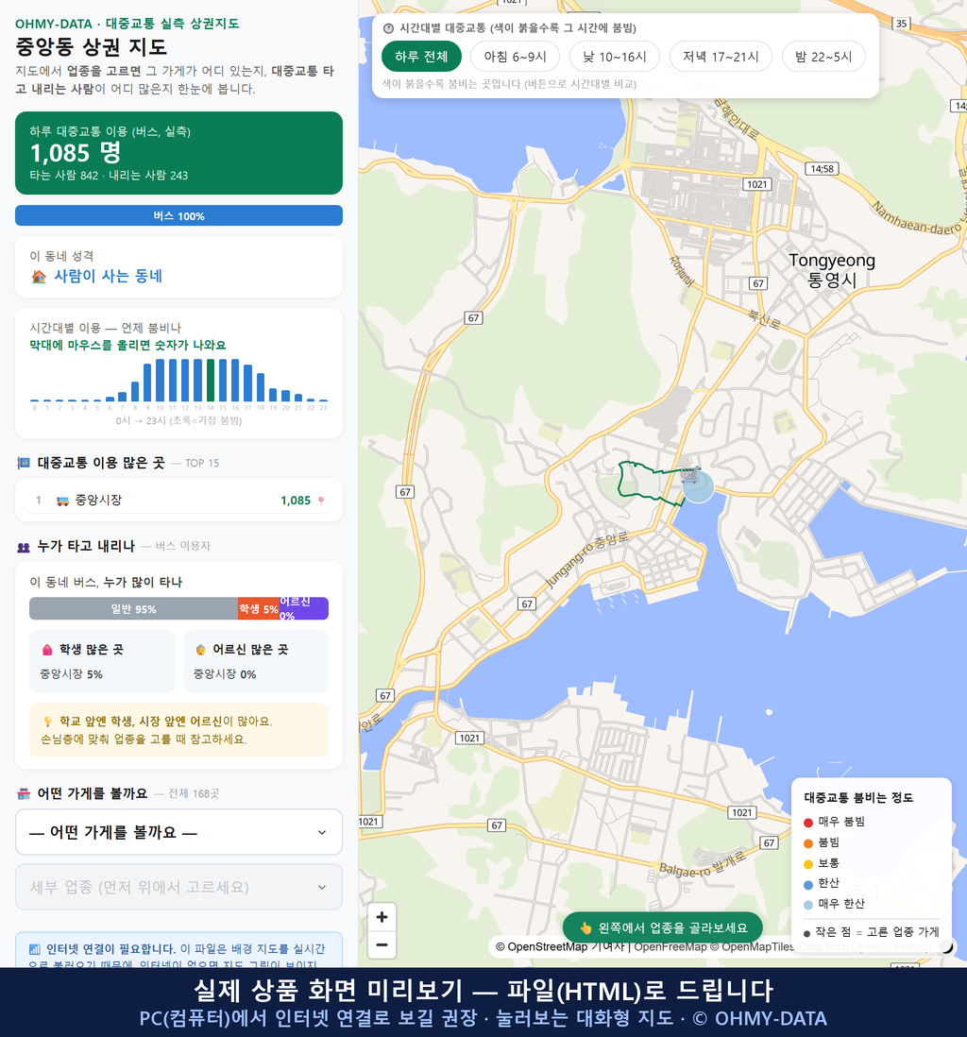This screenshot has height=1037, width=967.
Task: Click the Tongyeong 통영시 map label
Action: tap(831, 270)
